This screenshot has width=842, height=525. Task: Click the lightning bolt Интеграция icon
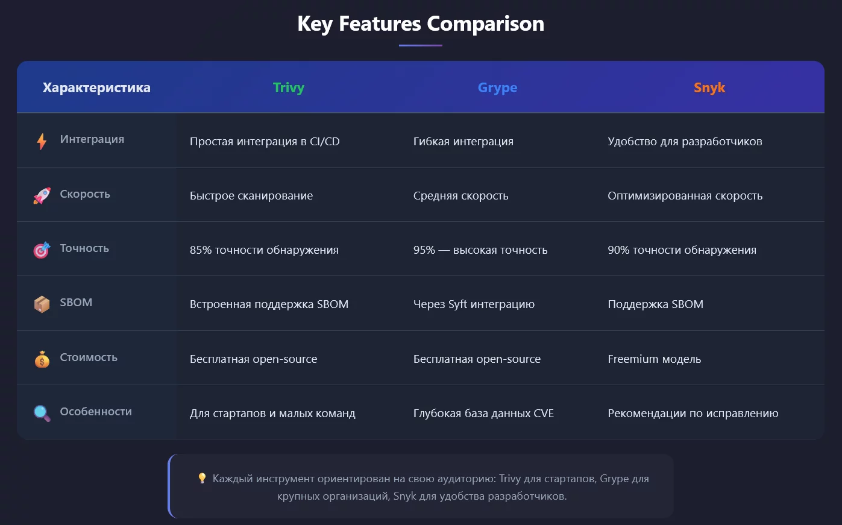click(42, 141)
